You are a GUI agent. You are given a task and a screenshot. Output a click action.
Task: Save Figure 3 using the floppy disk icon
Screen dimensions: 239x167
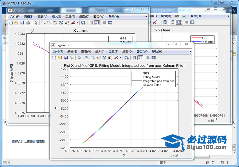(66, 58)
